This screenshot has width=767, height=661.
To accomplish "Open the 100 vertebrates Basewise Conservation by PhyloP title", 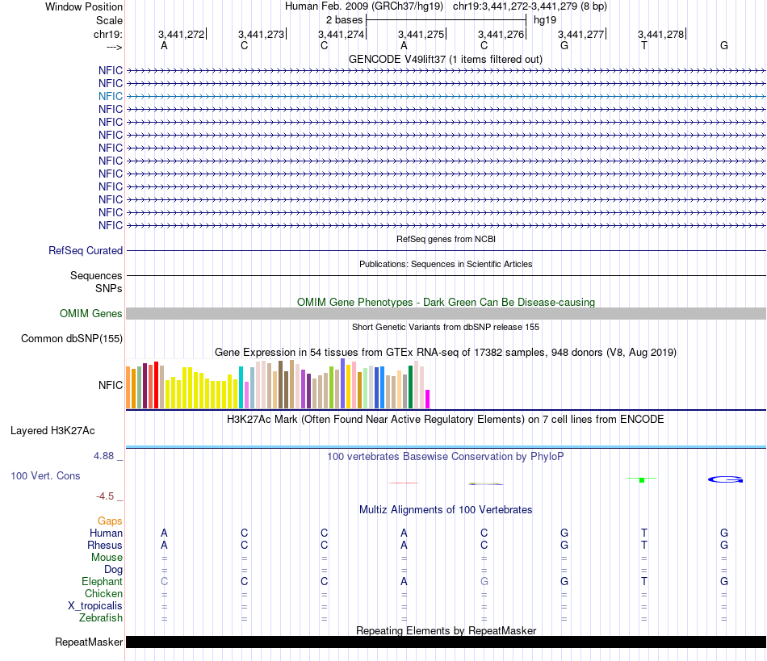I will [445, 456].
